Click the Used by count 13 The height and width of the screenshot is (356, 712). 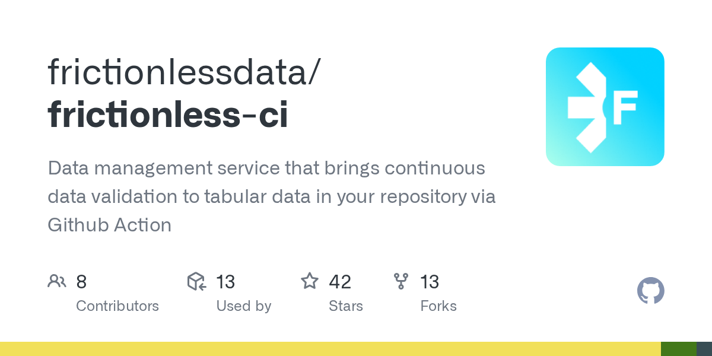coord(225,281)
